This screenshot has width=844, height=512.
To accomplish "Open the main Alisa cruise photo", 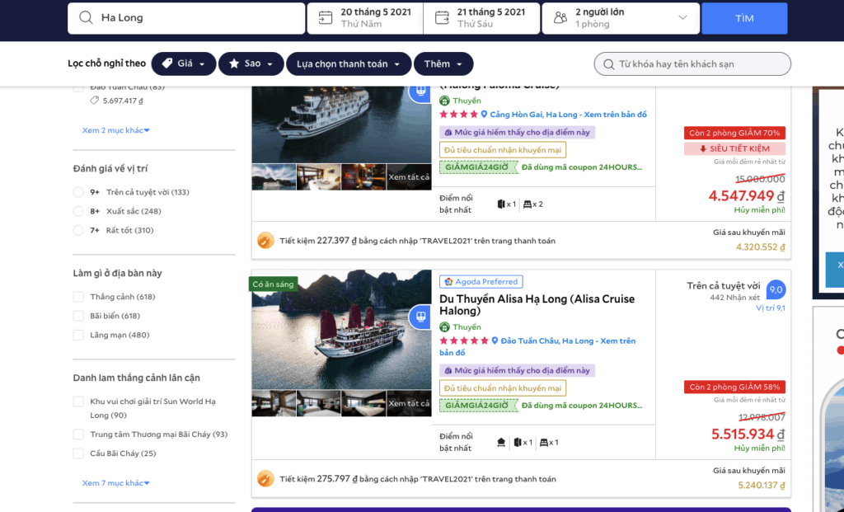I will coord(341,330).
